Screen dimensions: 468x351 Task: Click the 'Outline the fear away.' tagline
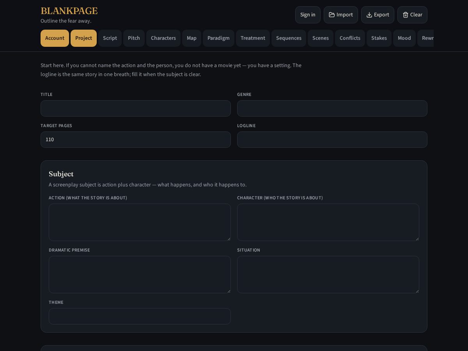point(66,21)
